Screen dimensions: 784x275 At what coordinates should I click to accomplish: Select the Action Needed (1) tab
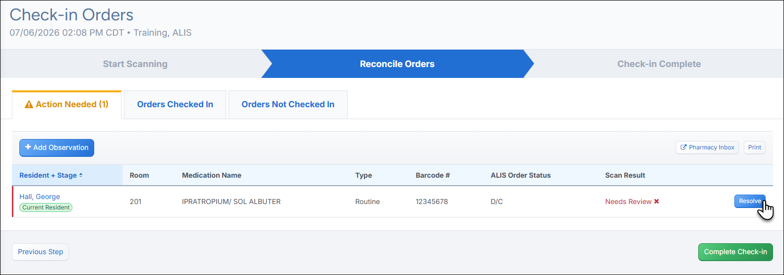pos(66,104)
